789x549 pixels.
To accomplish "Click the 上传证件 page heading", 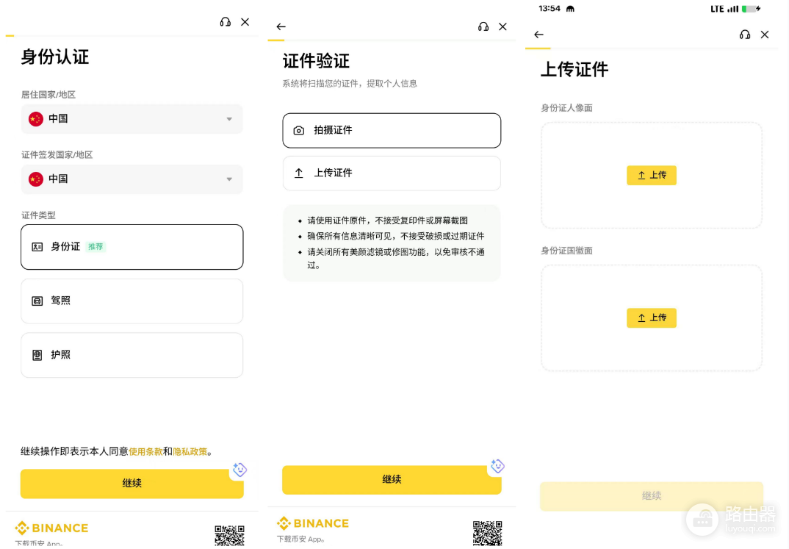I will point(574,69).
